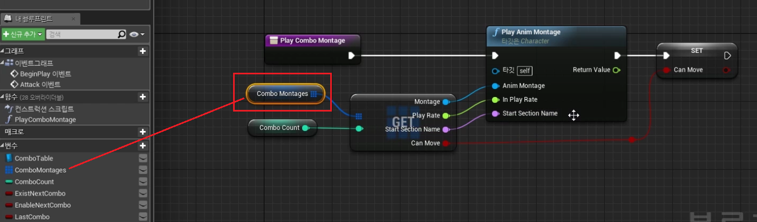Viewport: 757px width, 222px height.
Task: Toggle visibility eye for ComboMontages variable
Action: point(143,170)
